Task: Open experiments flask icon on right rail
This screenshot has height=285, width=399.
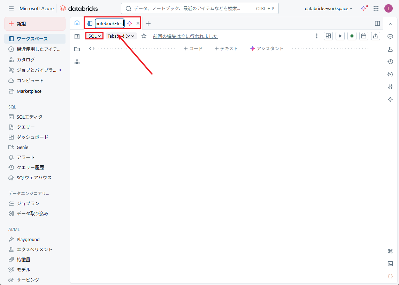Action: point(390,49)
